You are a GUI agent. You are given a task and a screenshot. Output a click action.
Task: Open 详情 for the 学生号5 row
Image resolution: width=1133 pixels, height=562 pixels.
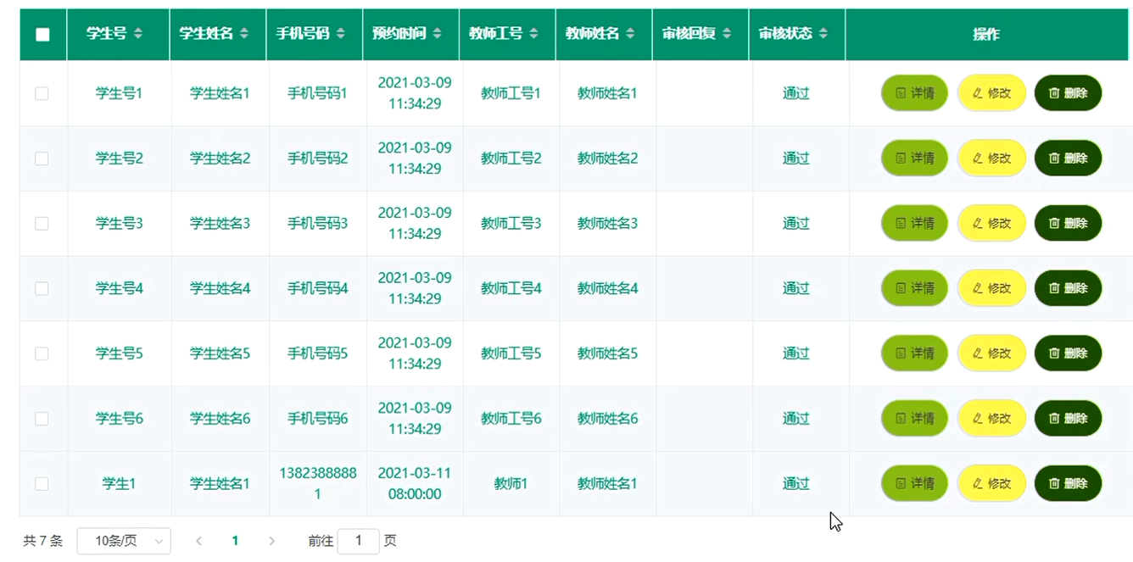coord(915,353)
